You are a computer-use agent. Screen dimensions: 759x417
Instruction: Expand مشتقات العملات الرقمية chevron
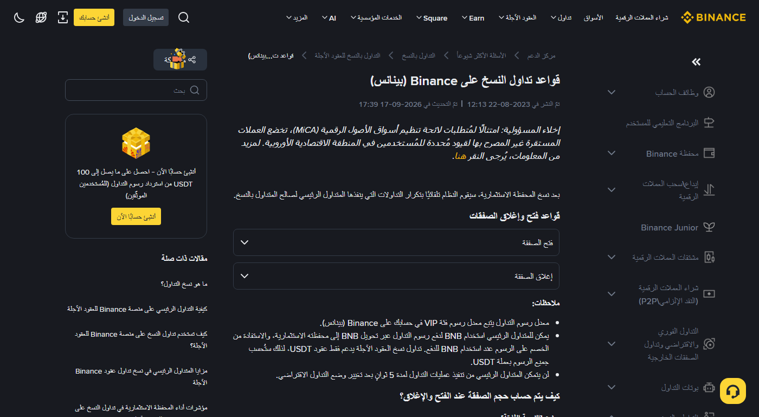coord(612,257)
